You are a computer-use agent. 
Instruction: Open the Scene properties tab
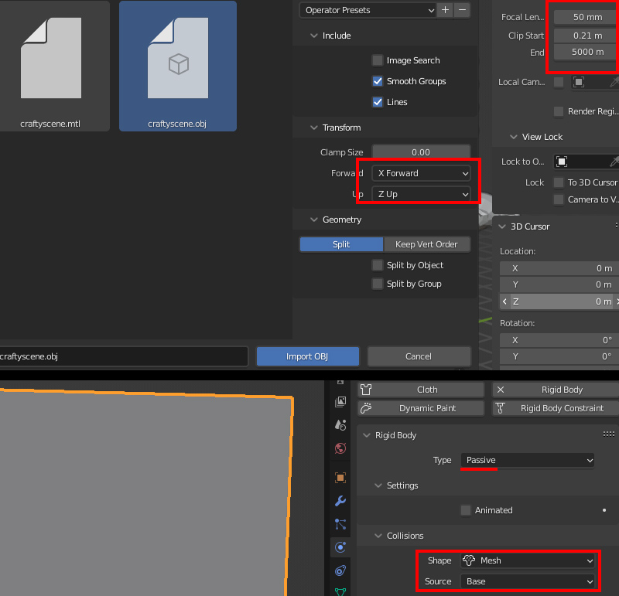340,425
